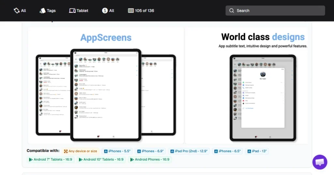Click the 105 of 136 counter
This screenshot has width=334, height=175.
pos(141,11)
